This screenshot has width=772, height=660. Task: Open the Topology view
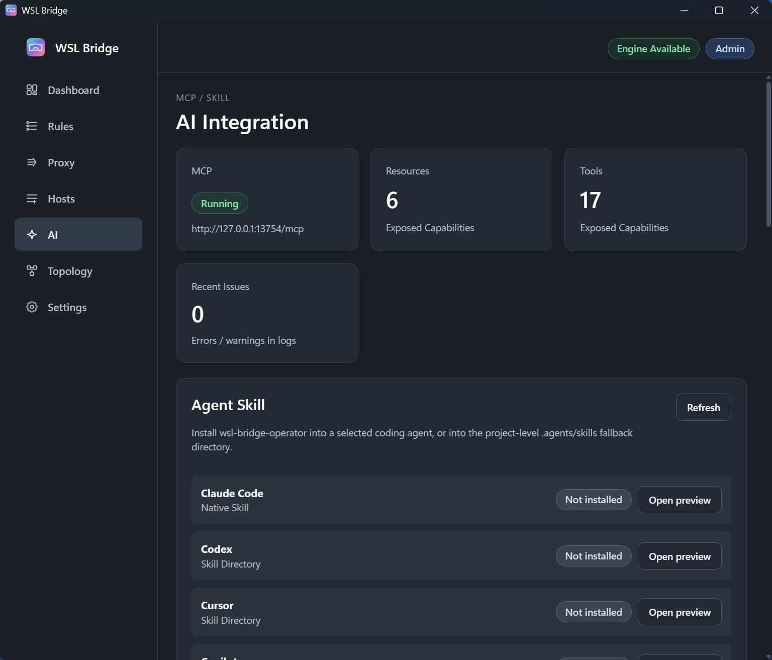coord(78,271)
